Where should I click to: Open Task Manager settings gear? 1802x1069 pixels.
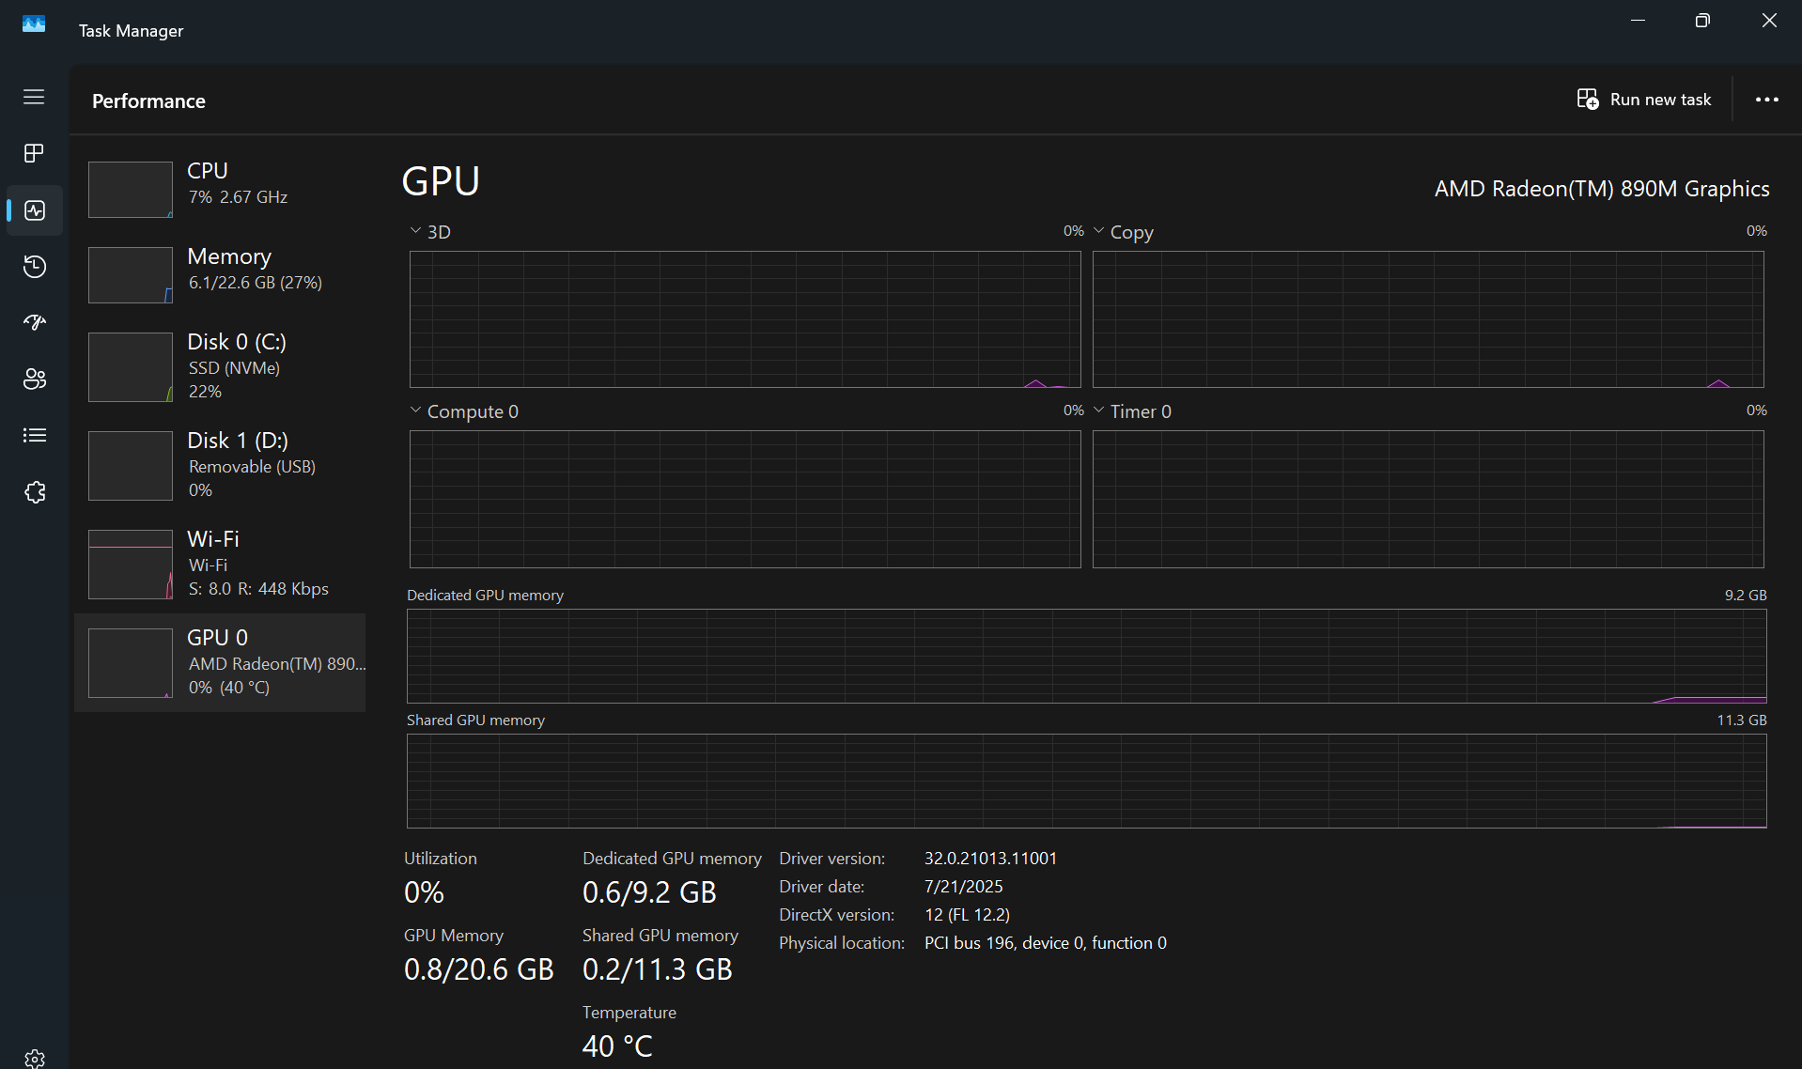[35, 1059]
